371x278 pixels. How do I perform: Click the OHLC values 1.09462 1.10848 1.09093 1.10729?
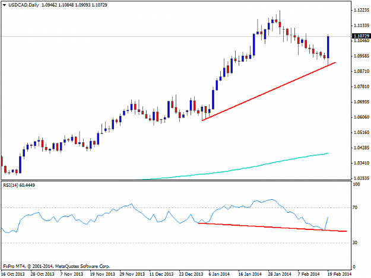click(x=75, y=5)
